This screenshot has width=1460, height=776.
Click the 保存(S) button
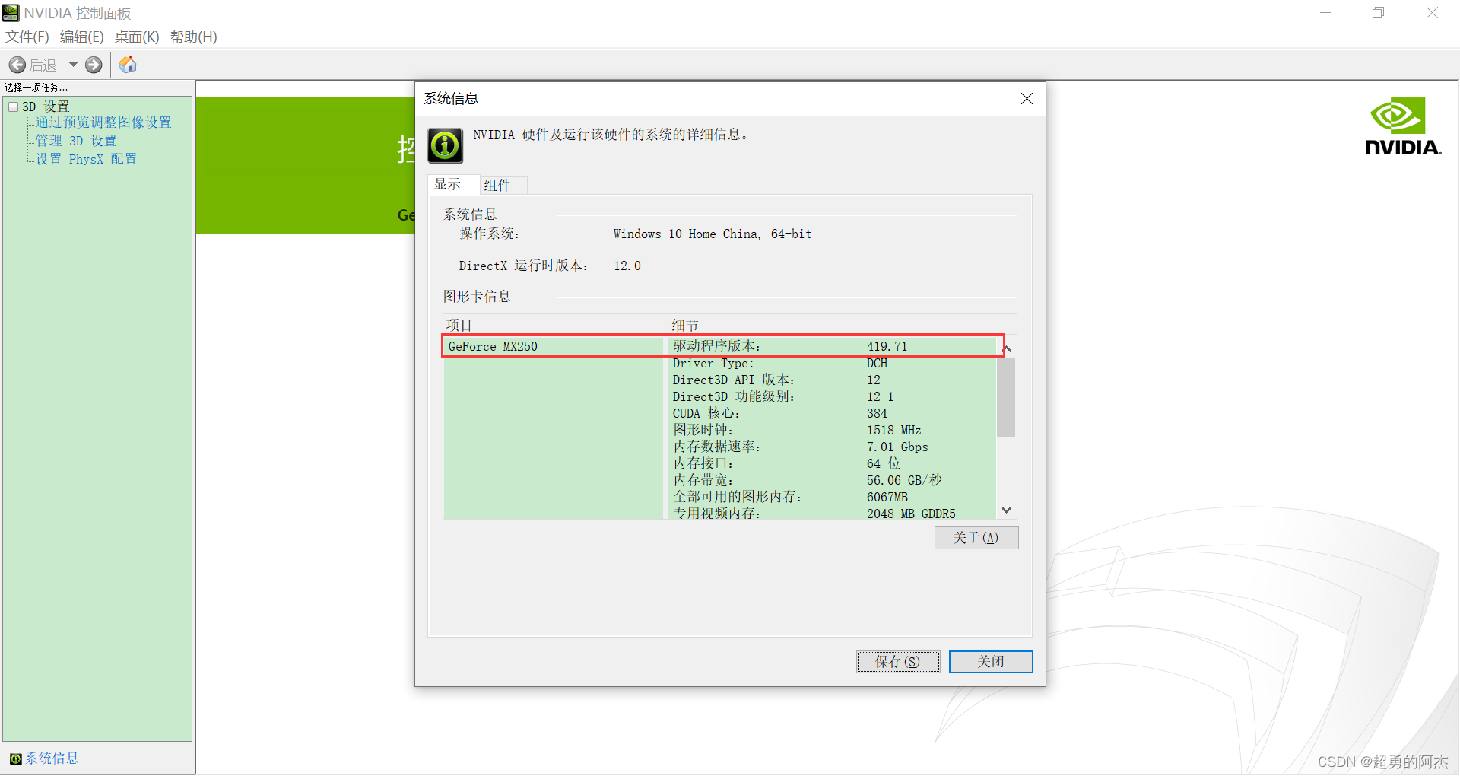click(898, 662)
